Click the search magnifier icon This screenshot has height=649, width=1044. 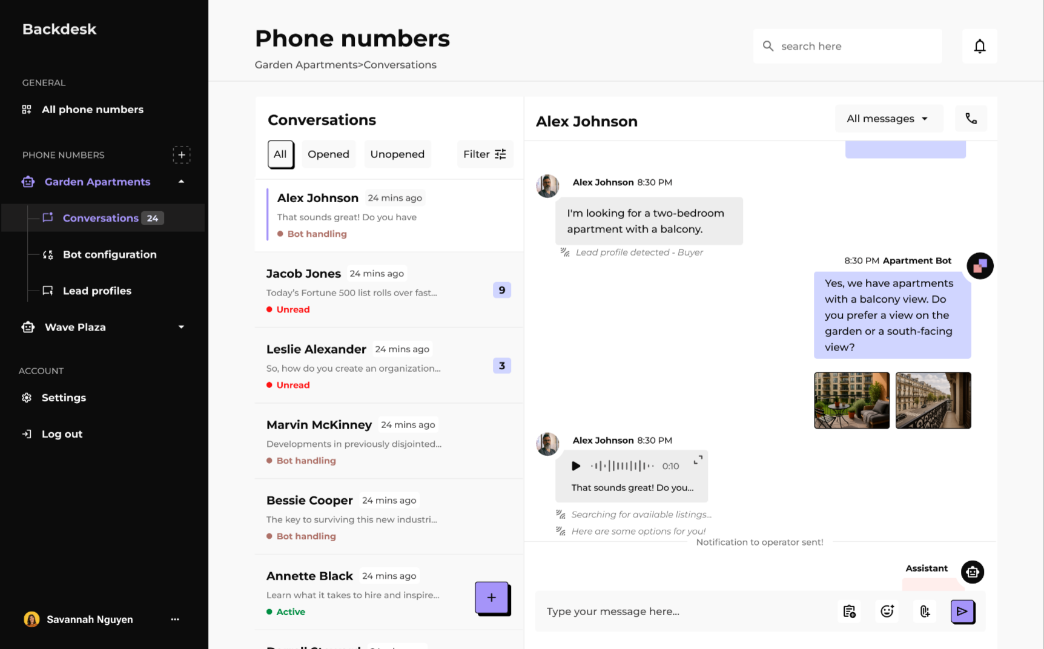click(x=768, y=46)
